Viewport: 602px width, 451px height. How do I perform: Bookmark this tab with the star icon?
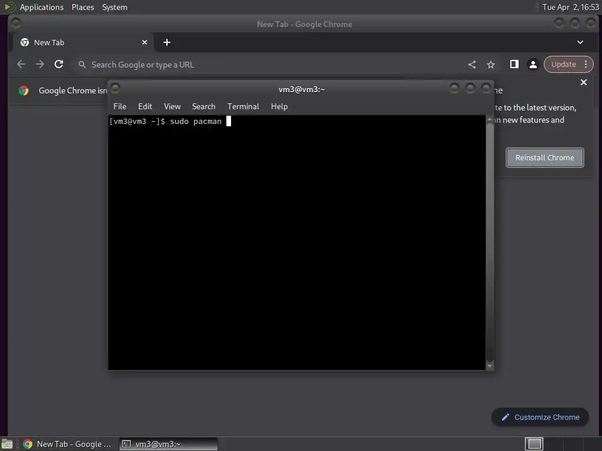pyautogui.click(x=491, y=65)
